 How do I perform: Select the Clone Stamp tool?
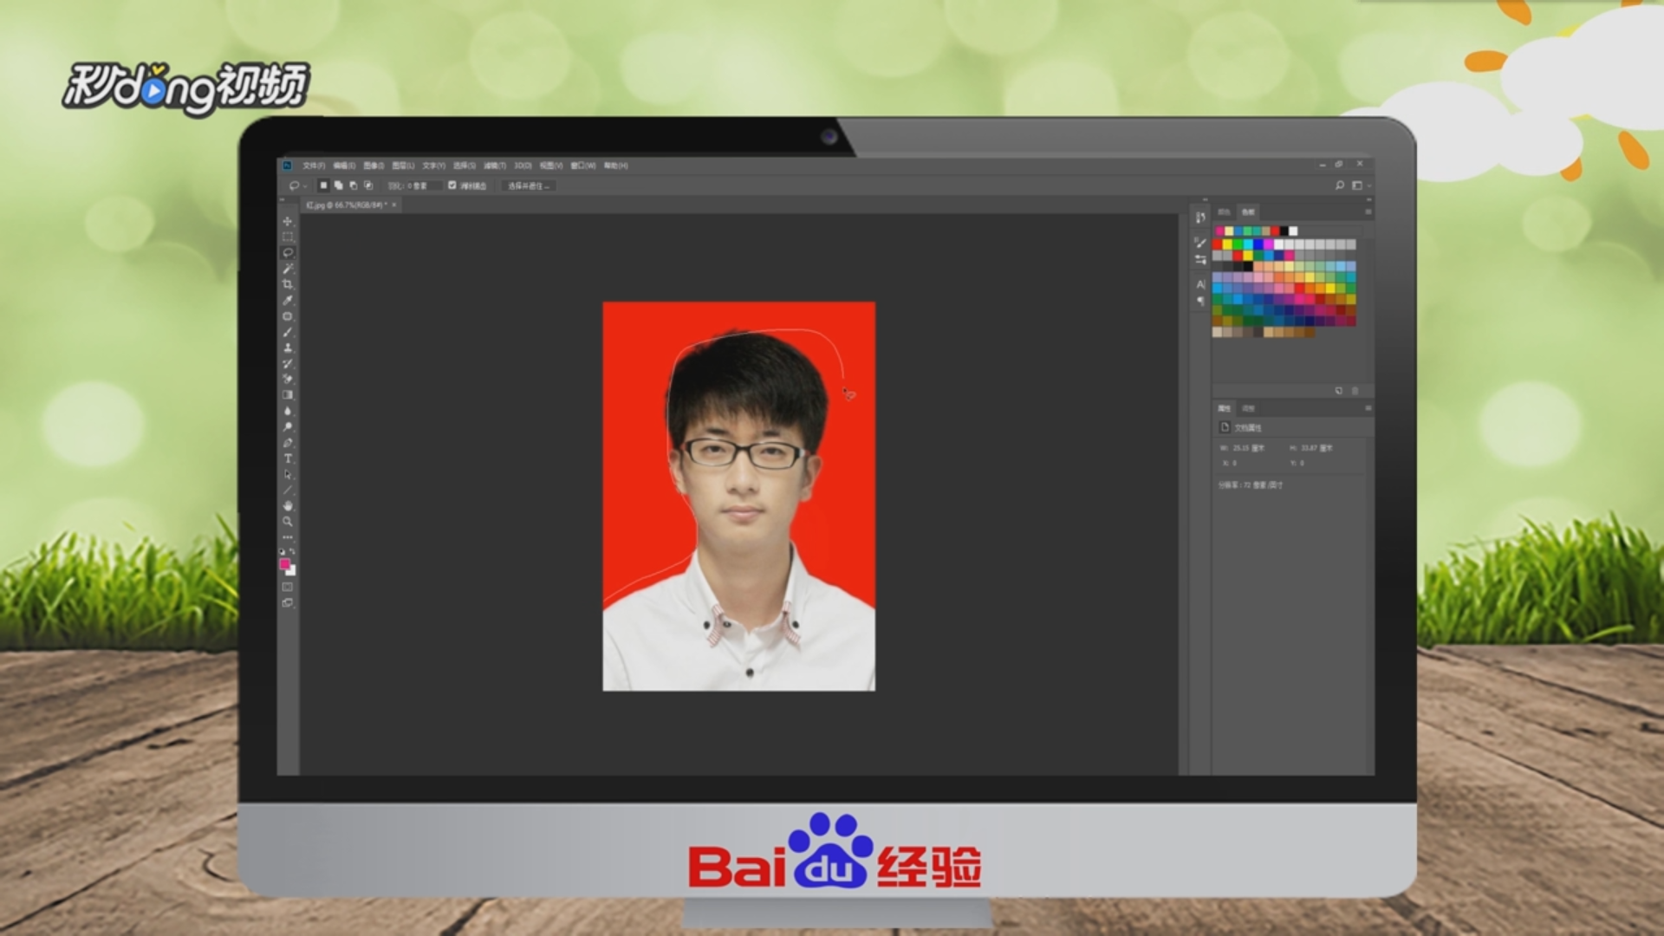pyautogui.click(x=288, y=348)
